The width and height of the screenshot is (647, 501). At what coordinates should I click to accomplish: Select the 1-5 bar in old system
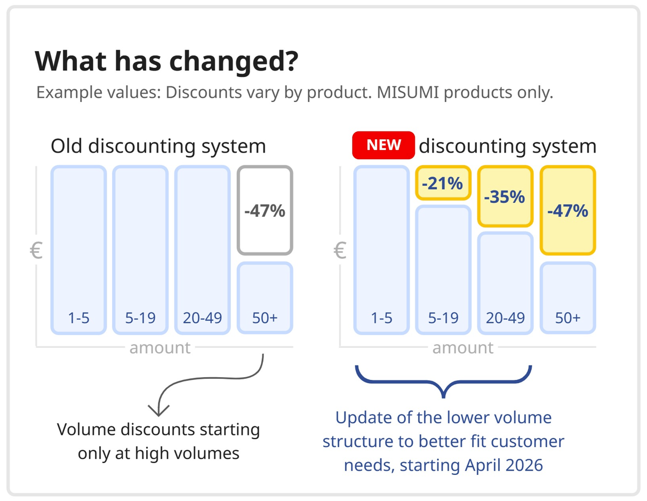point(78,250)
